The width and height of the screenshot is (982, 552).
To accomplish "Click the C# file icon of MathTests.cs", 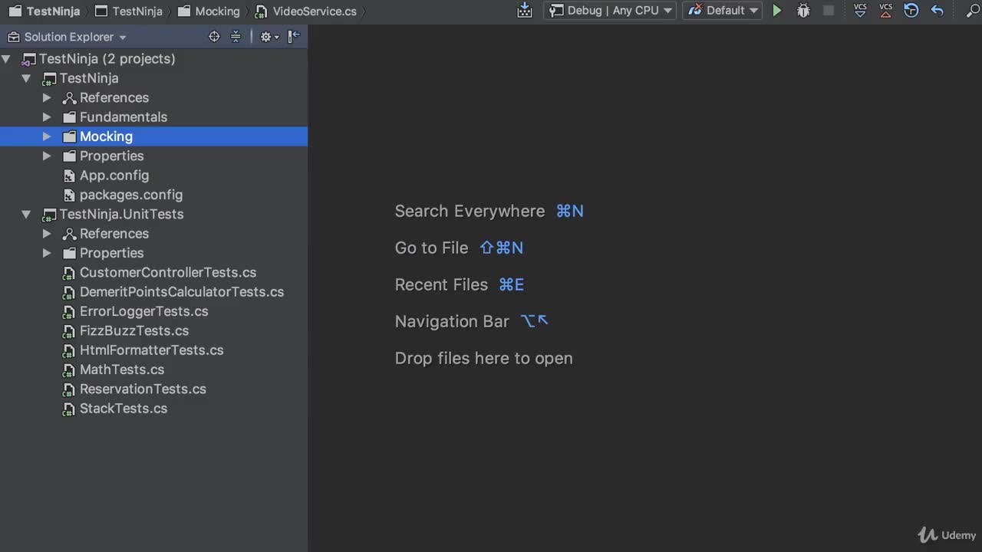I will click(69, 370).
